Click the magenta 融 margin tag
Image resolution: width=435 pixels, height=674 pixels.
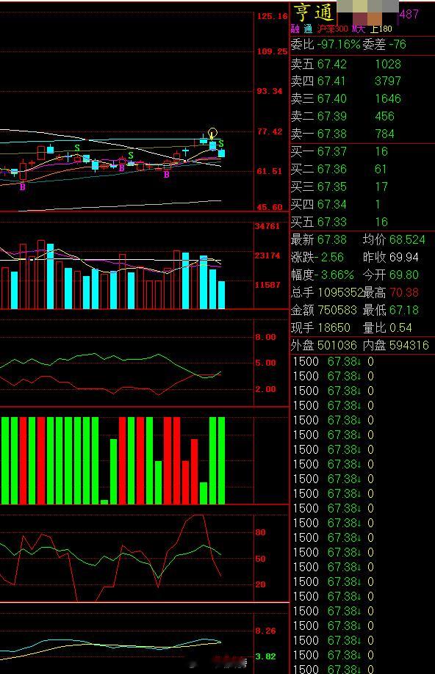[295, 29]
